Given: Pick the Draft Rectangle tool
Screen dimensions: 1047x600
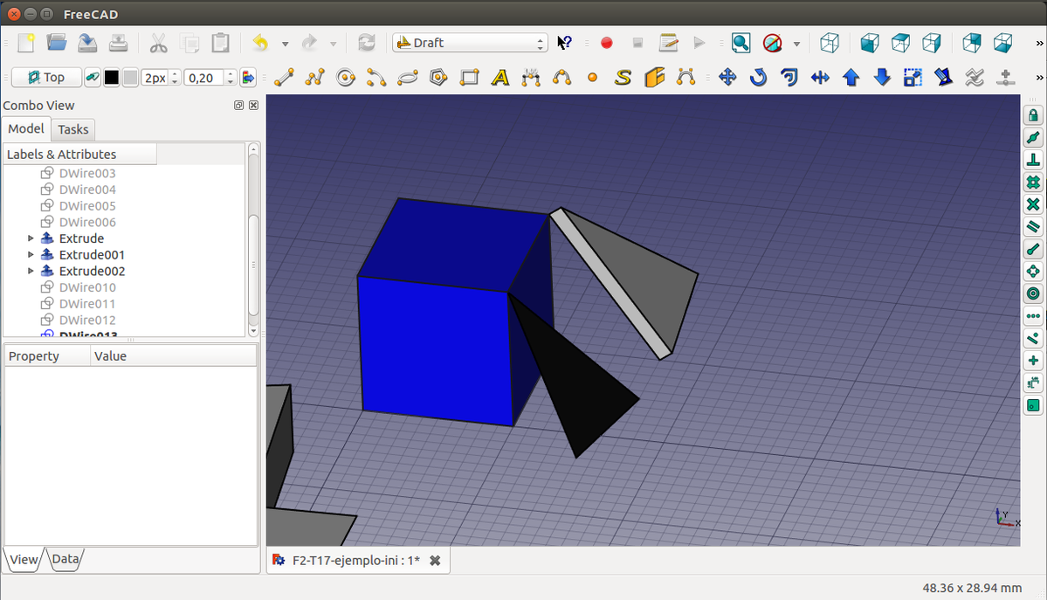Looking at the screenshot, I should (x=470, y=78).
